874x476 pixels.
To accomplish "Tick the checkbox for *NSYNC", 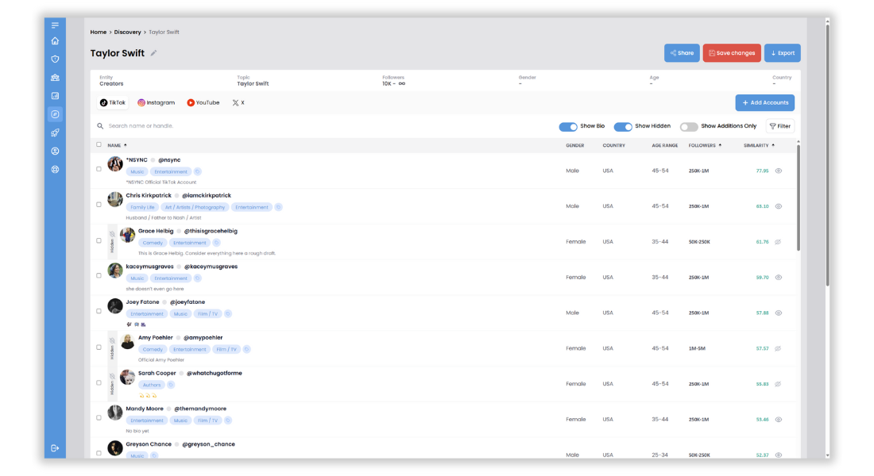I will click(99, 169).
